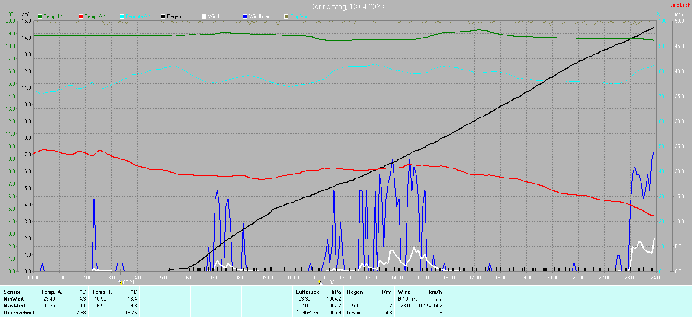Select the Sensor header in the table
692x317 pixels.
tap(12, 292)
